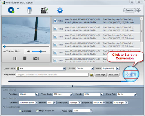The width and height of the screenshot is (145, 116).
Task: Open settings via the blue gear icon
Action: click(x=60, y=10)
